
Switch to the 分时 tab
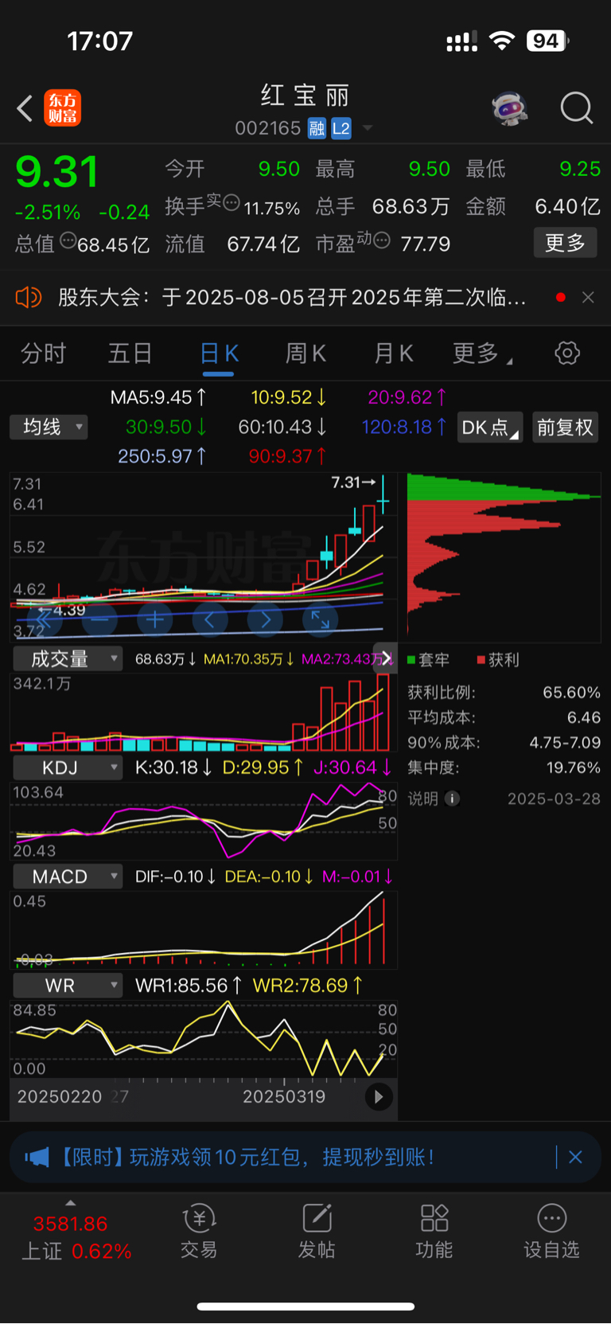point(43,353)
